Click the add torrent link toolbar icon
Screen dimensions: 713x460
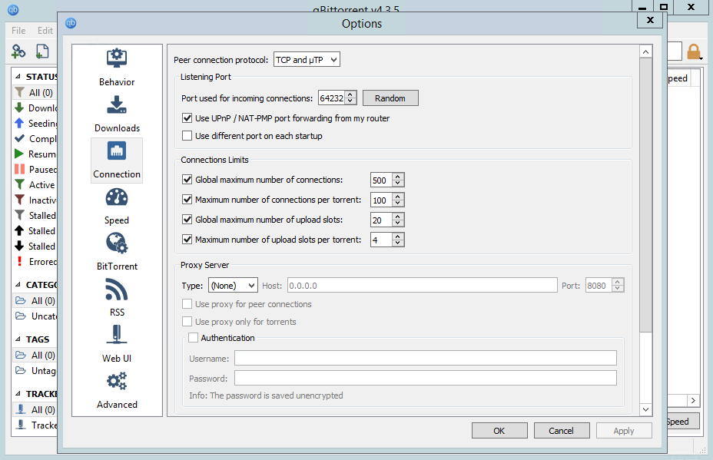coord(18,51)
